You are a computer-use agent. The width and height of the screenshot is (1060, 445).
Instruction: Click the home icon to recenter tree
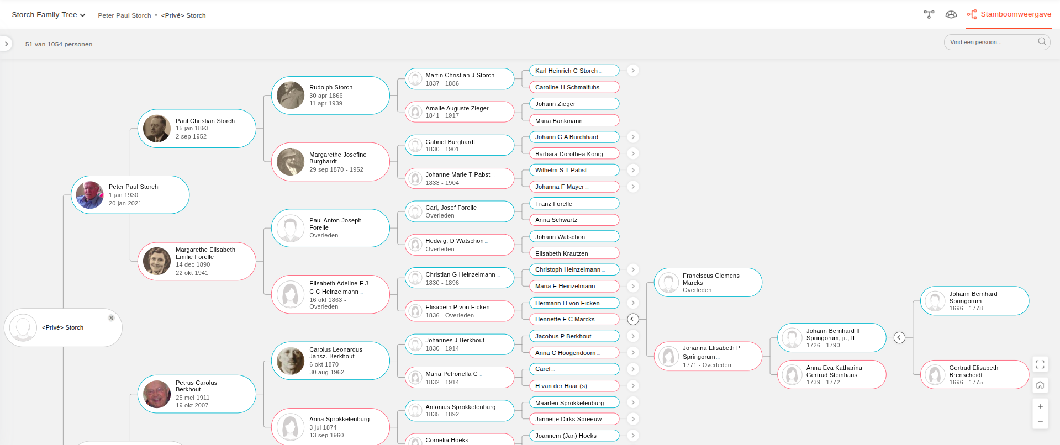tap(1040, 385)
